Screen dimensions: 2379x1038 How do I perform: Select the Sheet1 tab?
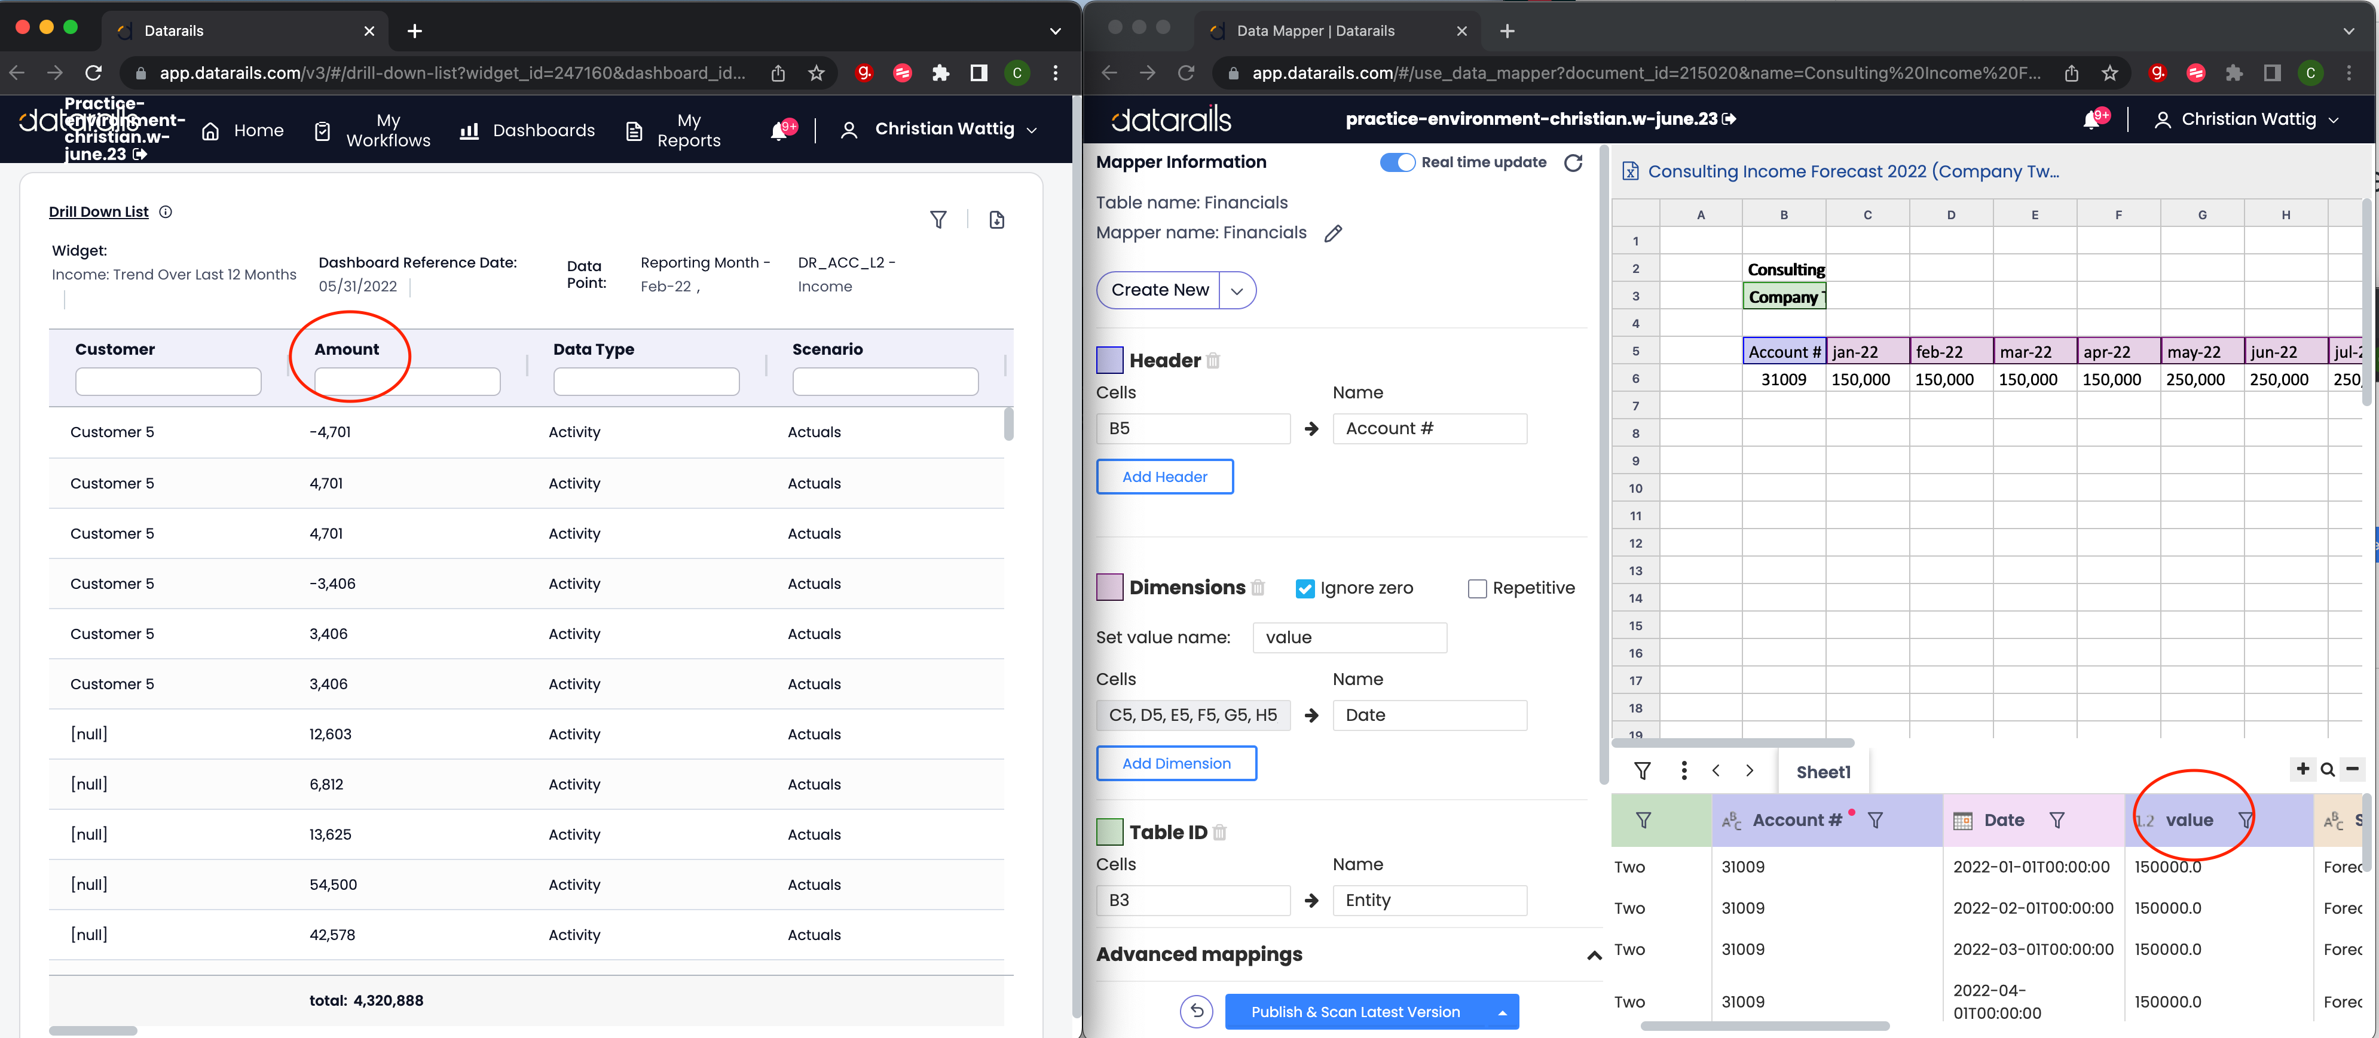pyautogui.click(x=1822, y=772)
